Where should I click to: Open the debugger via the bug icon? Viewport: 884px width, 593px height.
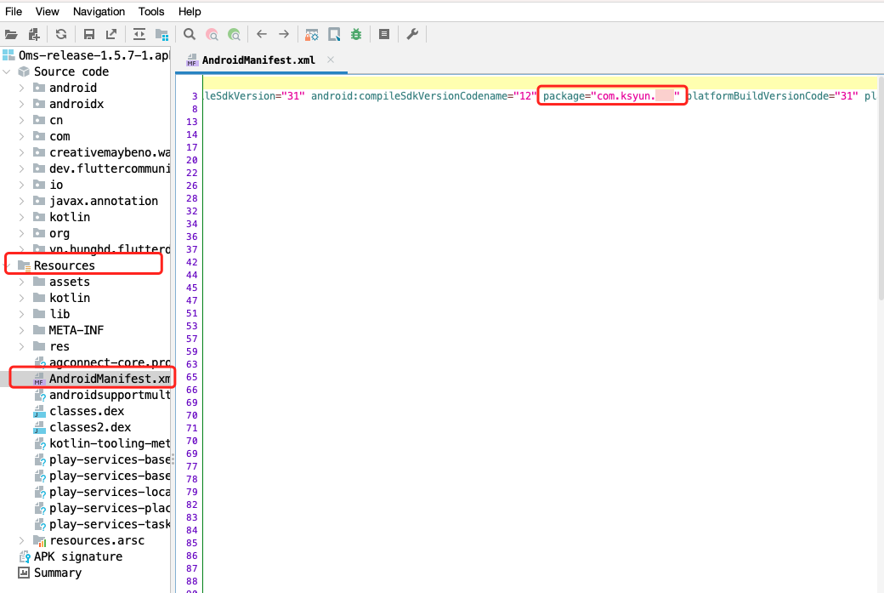(356, 34)
